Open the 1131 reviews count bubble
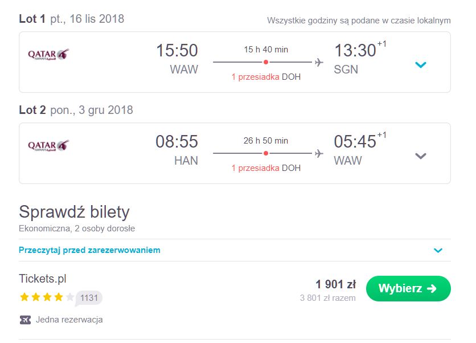The height and width of the screenshot is (343, 476). tap(89, 298)
